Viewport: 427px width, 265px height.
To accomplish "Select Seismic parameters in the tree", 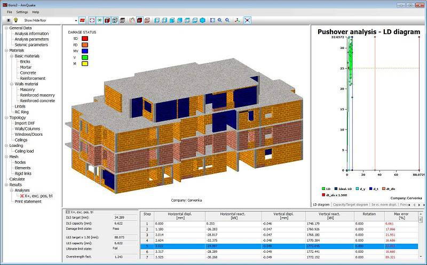I will click(x=31, y=45).
